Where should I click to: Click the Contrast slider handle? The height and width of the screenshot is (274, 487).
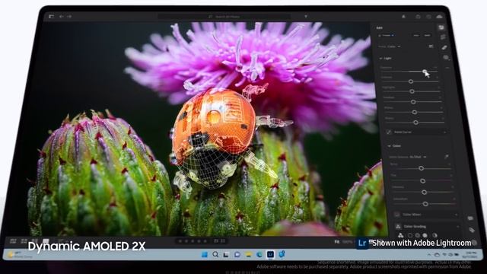(x=411, y=81)
